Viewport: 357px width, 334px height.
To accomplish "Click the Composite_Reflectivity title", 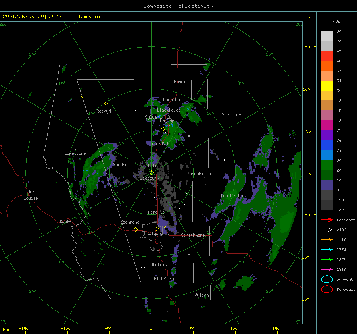I will [178, 6].
